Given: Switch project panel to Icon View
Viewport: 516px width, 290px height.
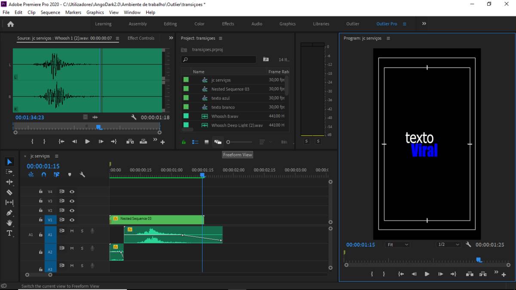Looking at the screenshot, I should 206,142.
